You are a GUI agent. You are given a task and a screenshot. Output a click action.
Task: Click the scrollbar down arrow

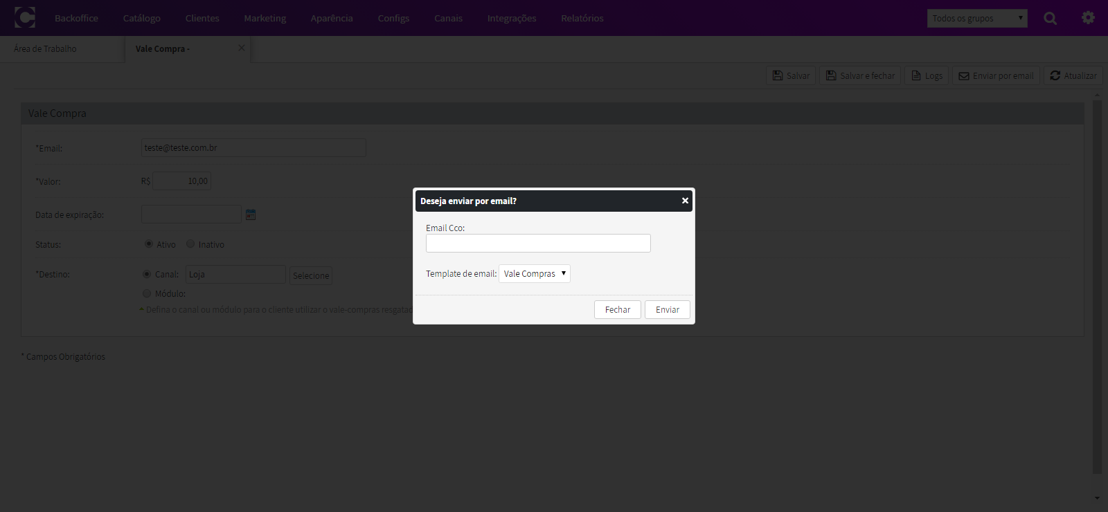pyautogui.click(x=1097, y=497)
